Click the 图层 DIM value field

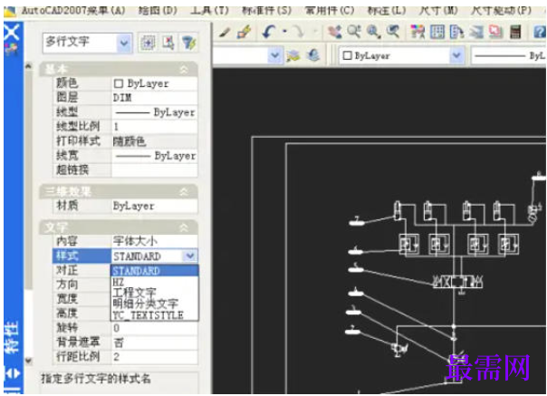pyautogui.click(x=155, y=98)
